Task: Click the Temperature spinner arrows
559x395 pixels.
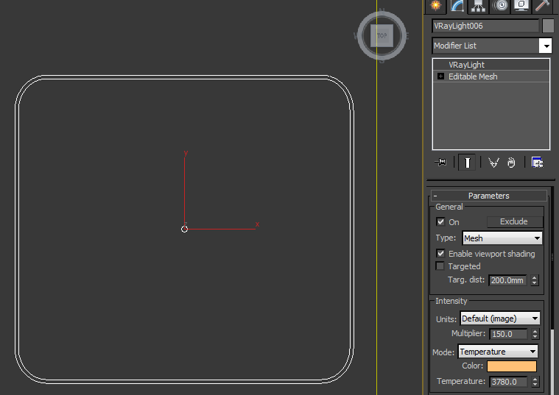Action: 535,382
